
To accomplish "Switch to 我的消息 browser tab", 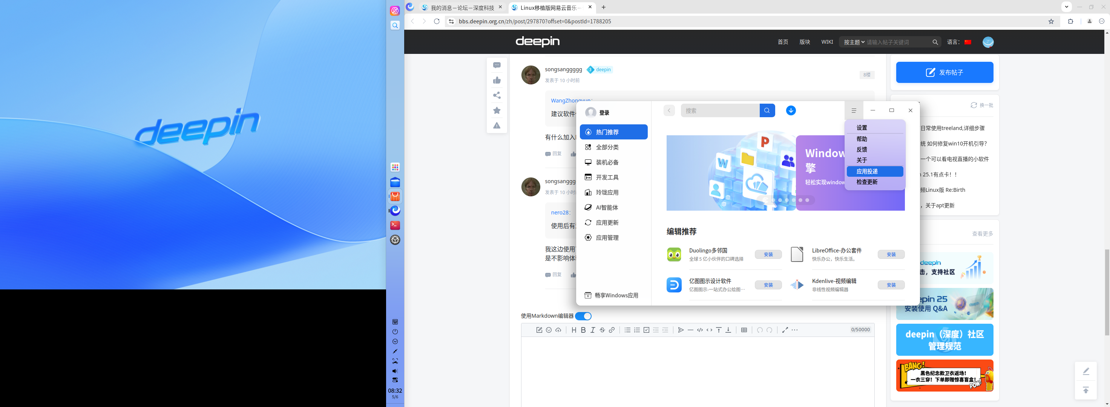I will point(462,8).
